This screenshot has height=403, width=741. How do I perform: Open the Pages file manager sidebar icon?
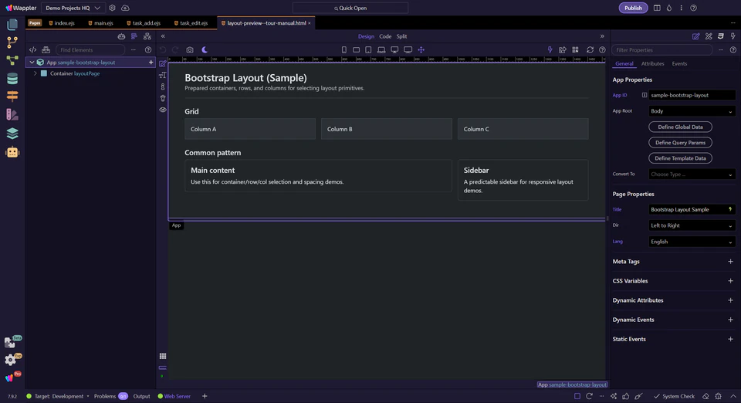tap(12, 24)
